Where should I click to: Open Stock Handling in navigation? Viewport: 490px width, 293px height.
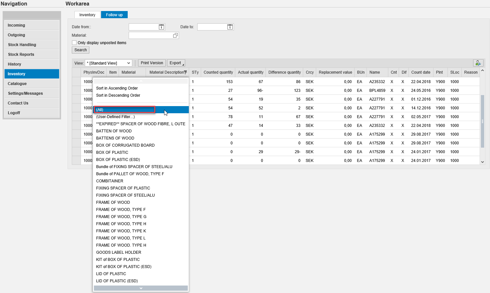point(32,45)
